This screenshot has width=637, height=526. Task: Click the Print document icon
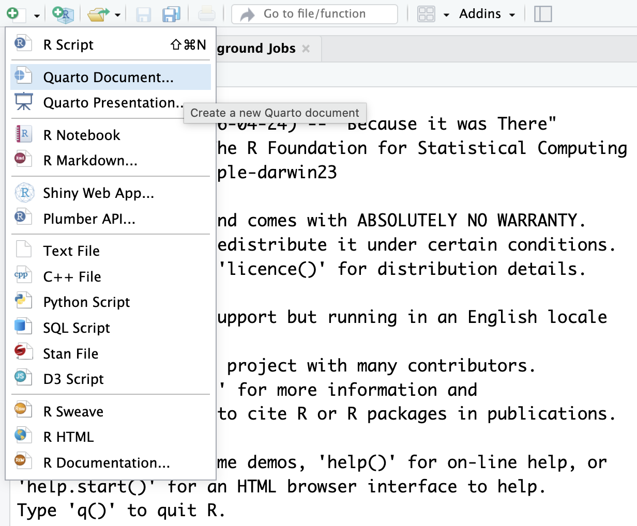pos(207,14)
